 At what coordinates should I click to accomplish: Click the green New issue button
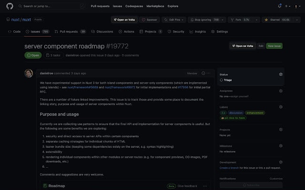coord(274,46)
